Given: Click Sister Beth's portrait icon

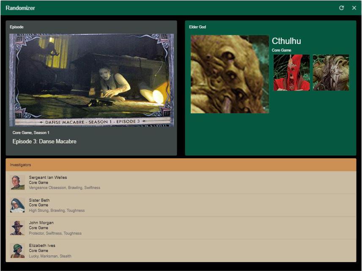Looking at the screenshot, I should pyautogui.click(x=17, y=205).
